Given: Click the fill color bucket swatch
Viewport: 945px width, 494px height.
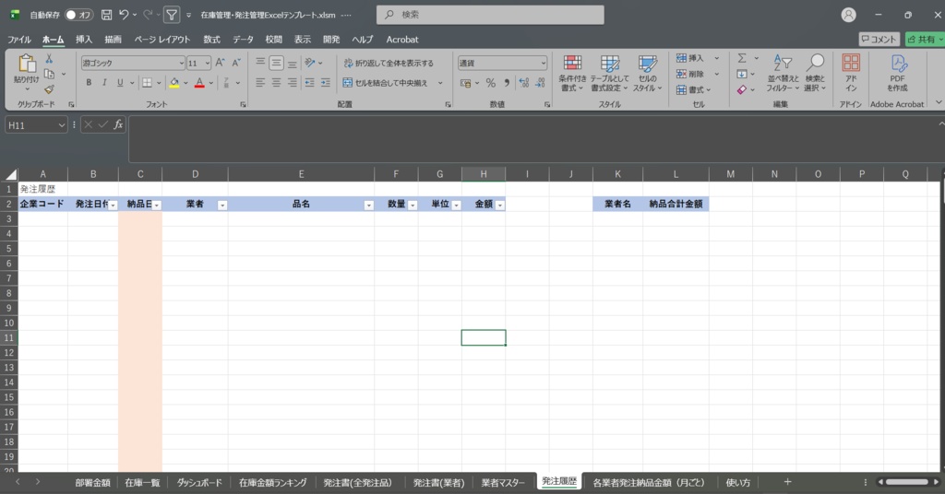Looking at the screenshot, I should point(174,83).
